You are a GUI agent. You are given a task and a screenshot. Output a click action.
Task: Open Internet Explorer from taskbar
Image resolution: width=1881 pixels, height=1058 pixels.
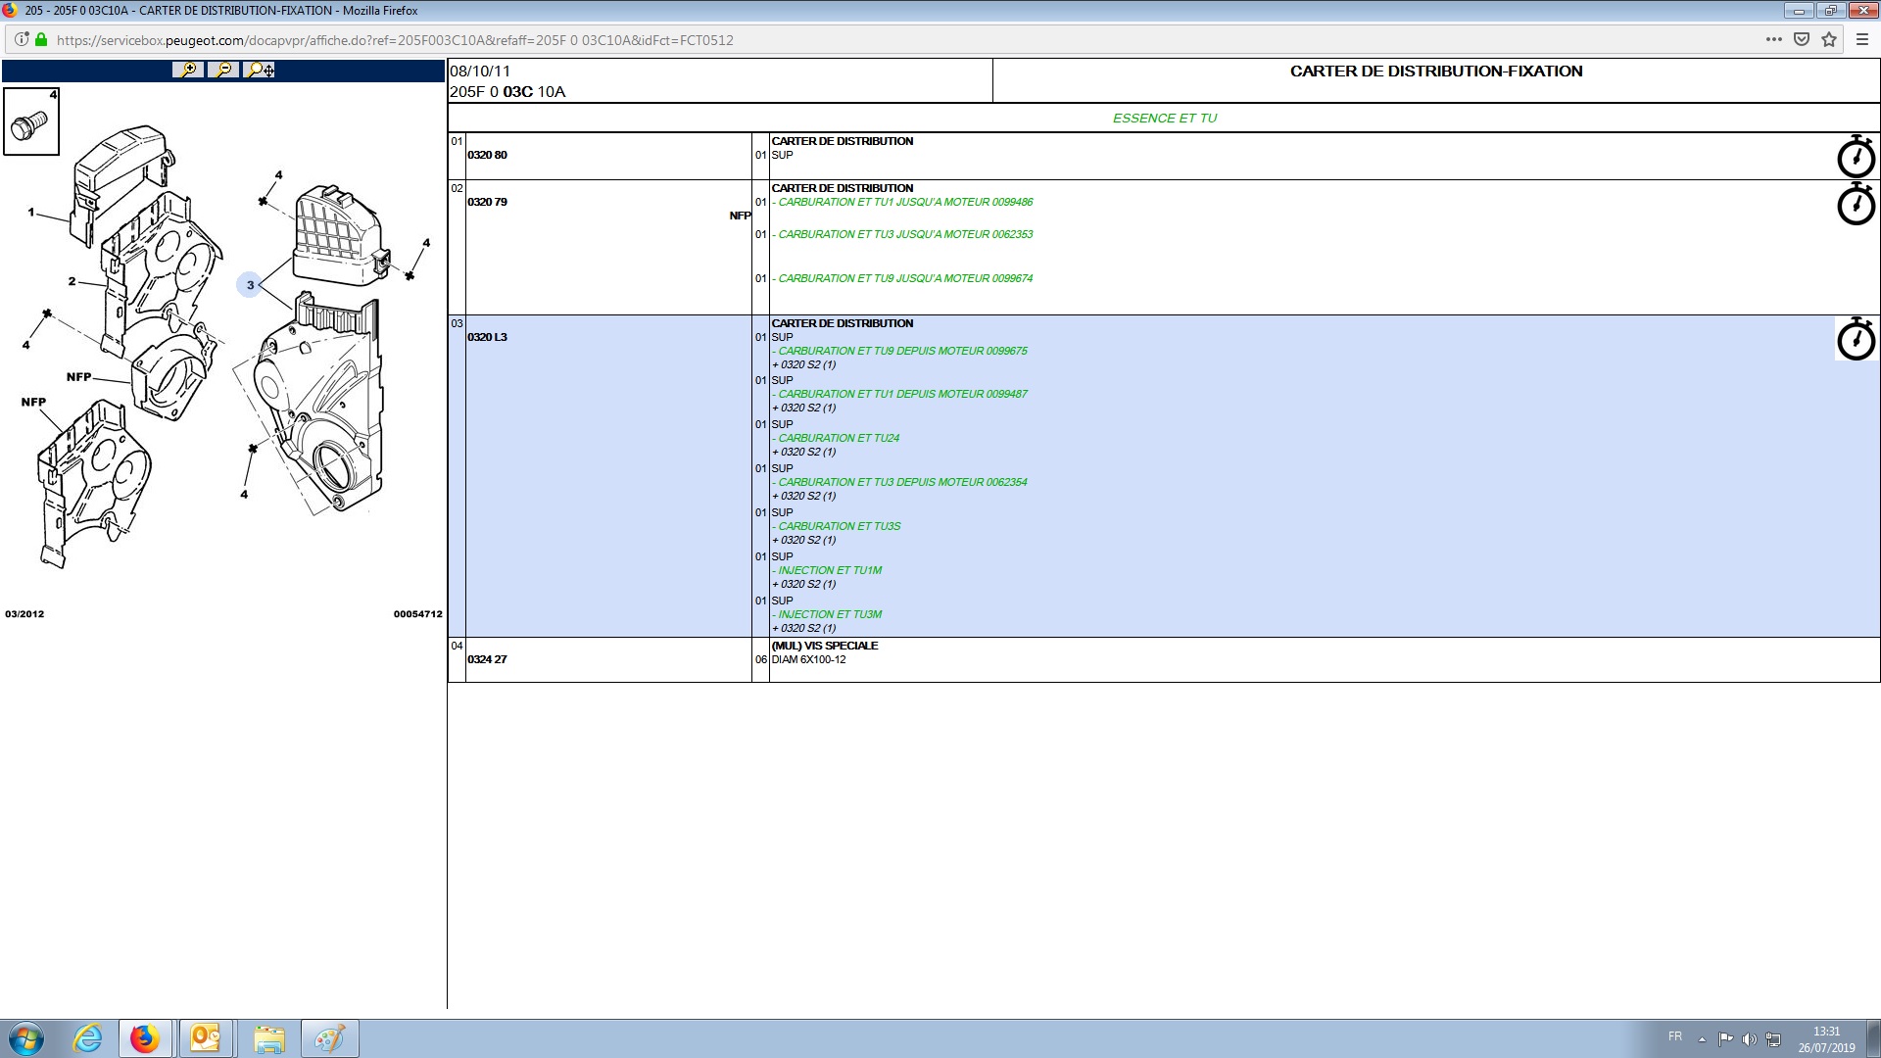pos(88,1038)
